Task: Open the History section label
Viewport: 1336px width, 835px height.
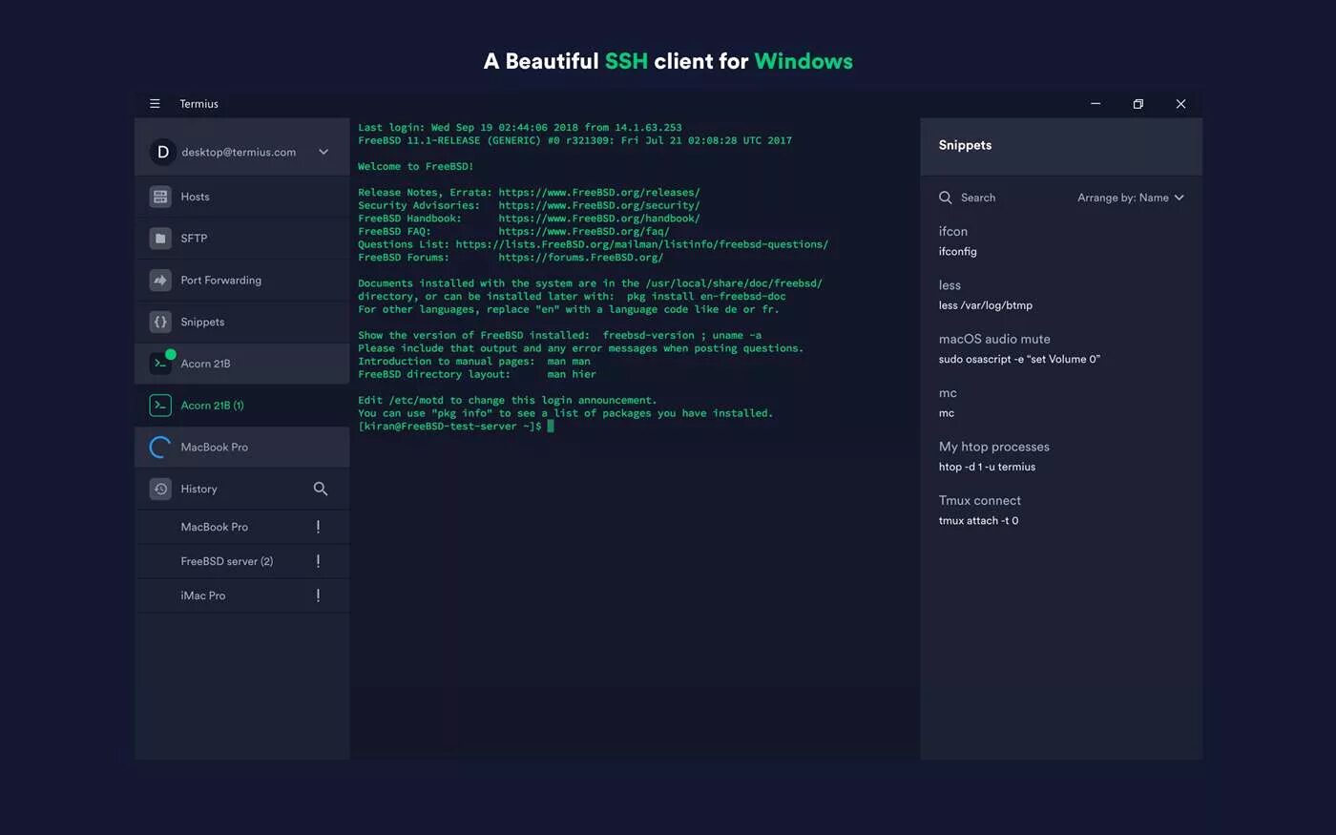Action: pyautogui.click(x=198, y=489)
